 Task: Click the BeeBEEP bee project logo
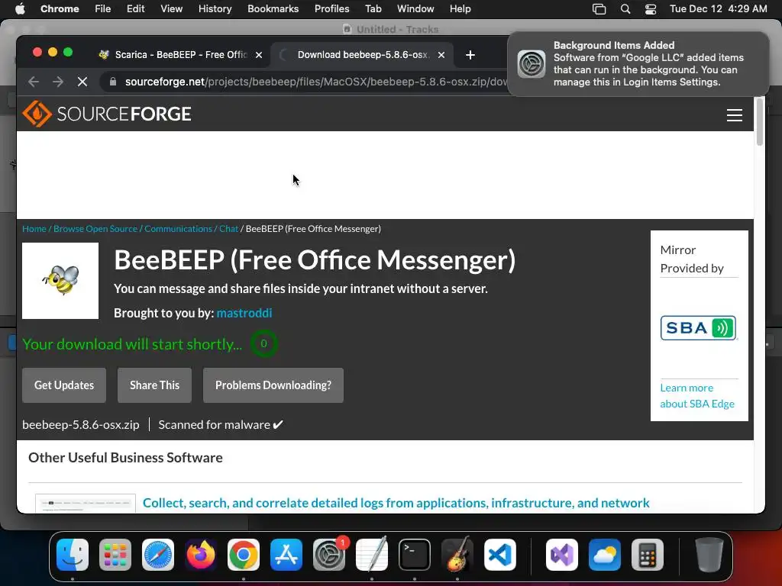click(60, 281)
